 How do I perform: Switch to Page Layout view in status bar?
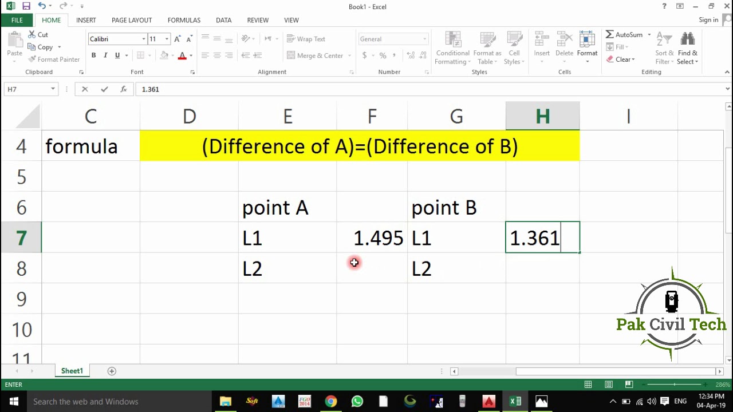point(609,385)
